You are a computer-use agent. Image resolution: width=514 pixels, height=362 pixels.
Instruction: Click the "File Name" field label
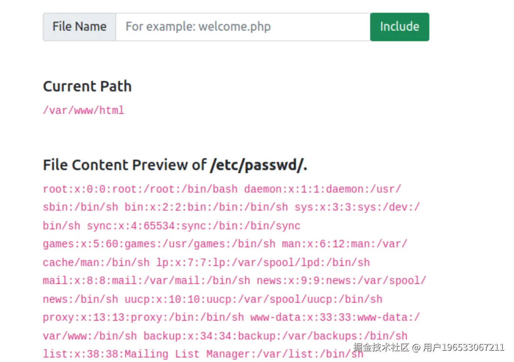[79, 27]
